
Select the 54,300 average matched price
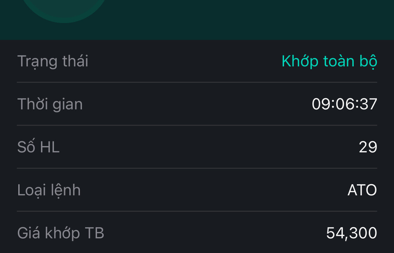tap(351, 233)
